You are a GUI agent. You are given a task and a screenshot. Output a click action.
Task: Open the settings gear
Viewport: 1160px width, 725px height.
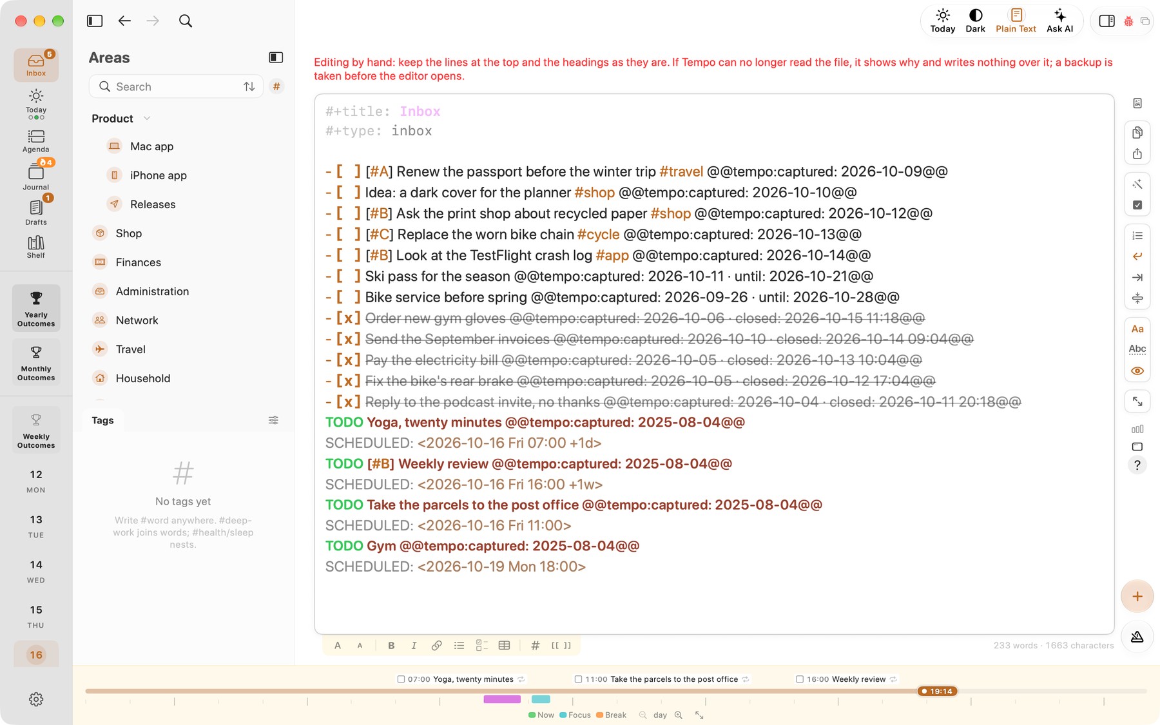[36, 699]
